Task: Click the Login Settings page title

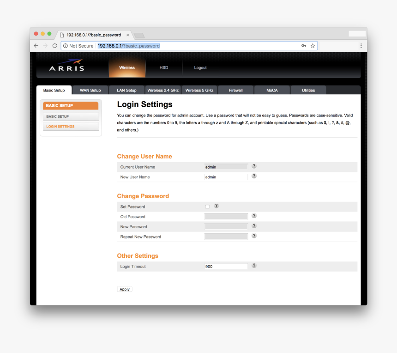Action: 144,104
